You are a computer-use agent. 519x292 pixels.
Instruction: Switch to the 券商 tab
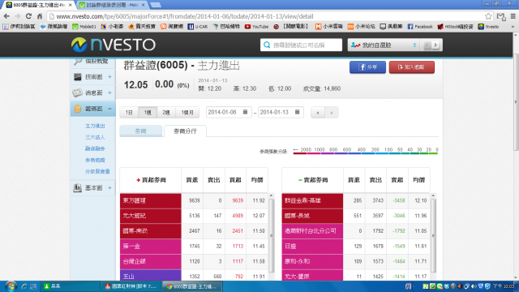pyautogui.click(x=140, y=131)
